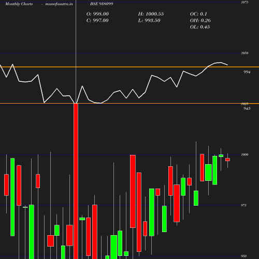Click the "OC: 0.1" readout
This screenshot has width=259, height=259.
[x=198, y=14]
